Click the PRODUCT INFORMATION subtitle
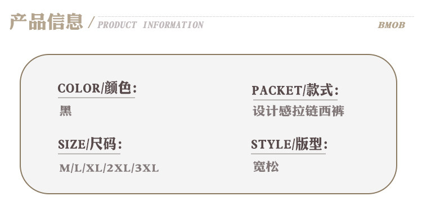The height and width of the screenshot is (210, 422). tap(150, 25)
